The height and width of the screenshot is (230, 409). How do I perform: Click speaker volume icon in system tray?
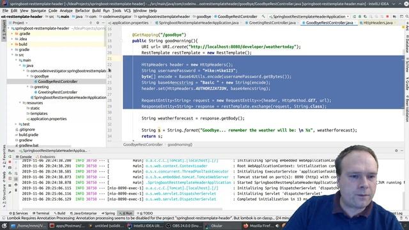pos(277,226)
